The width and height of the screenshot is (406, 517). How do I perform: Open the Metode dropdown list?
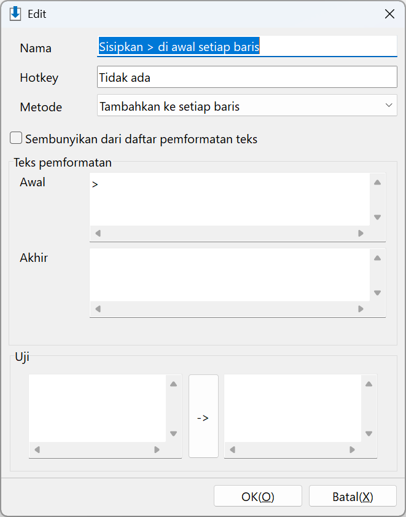tap(247, 106)
